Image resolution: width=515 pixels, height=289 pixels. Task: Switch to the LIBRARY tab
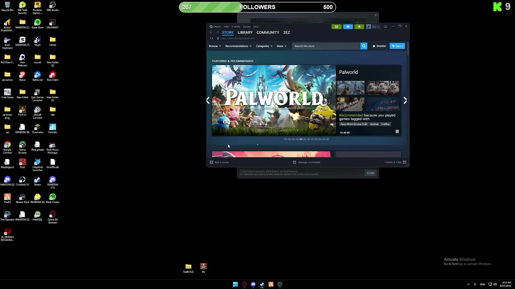245,33
